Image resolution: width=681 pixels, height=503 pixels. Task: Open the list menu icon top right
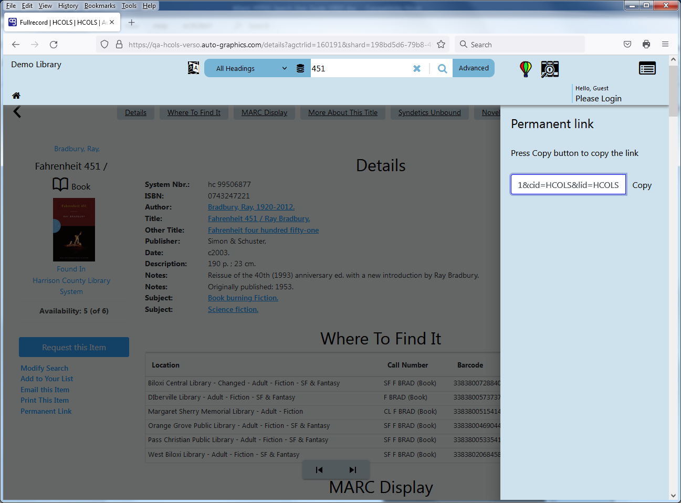(x=647, y=68)
